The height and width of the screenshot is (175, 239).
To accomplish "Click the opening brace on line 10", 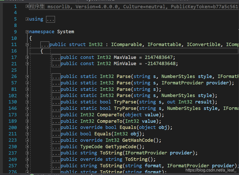I will pyautogui.click(x=31, y=38).
